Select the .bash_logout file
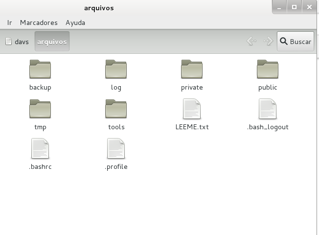This screenshot has height=235, width=319. (268, 109)
